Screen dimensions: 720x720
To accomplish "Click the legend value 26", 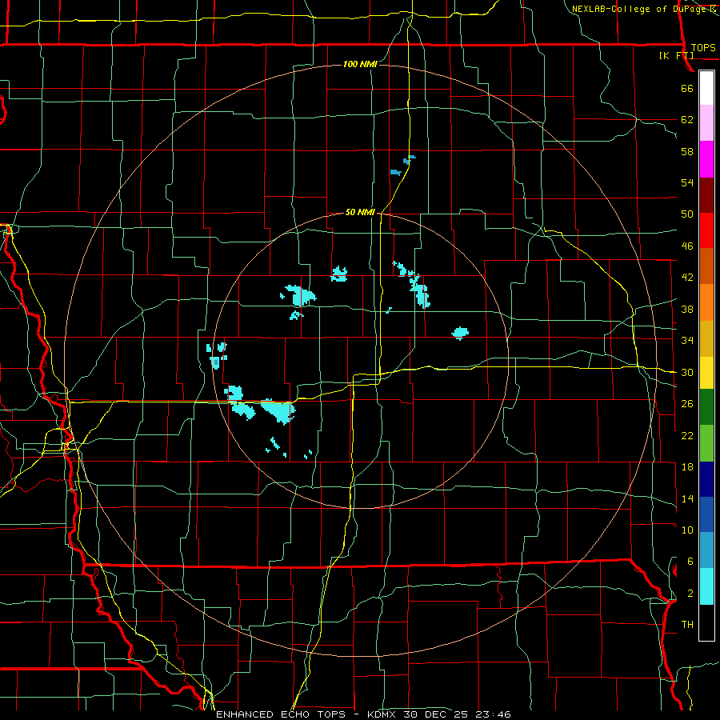I will [687, 403].
